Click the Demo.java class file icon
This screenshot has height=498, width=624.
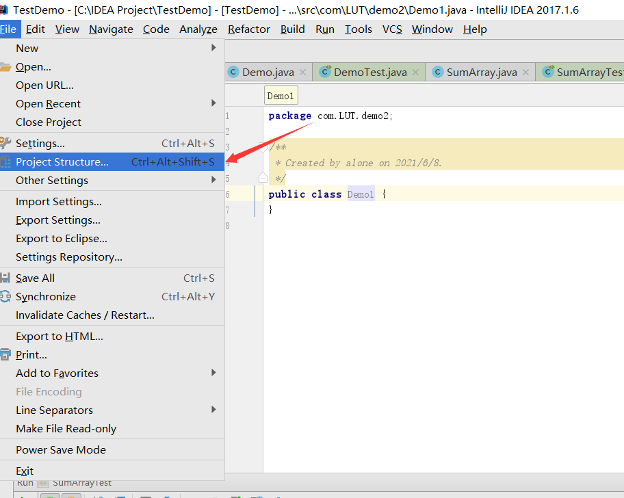coord(233,72)
